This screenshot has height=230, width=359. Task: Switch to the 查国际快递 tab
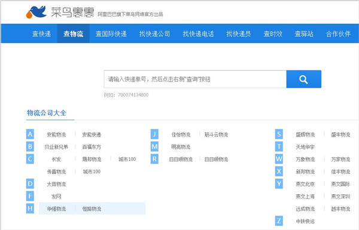point(111,34)
